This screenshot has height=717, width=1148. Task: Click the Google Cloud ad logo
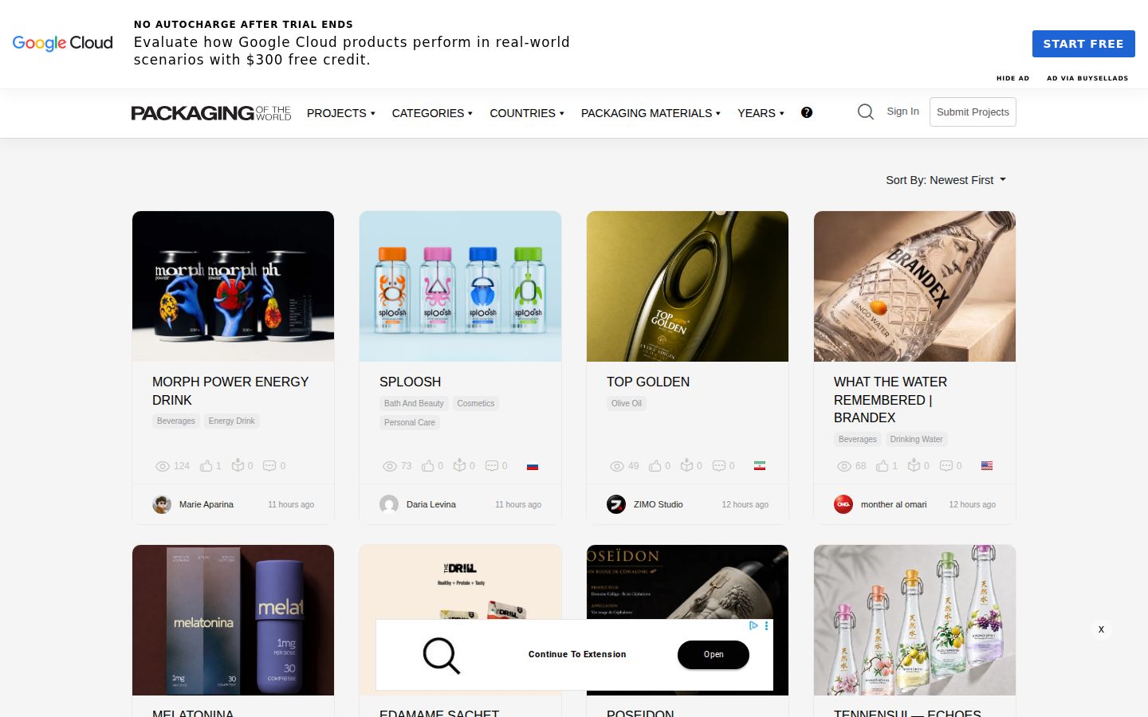point(63,43)
